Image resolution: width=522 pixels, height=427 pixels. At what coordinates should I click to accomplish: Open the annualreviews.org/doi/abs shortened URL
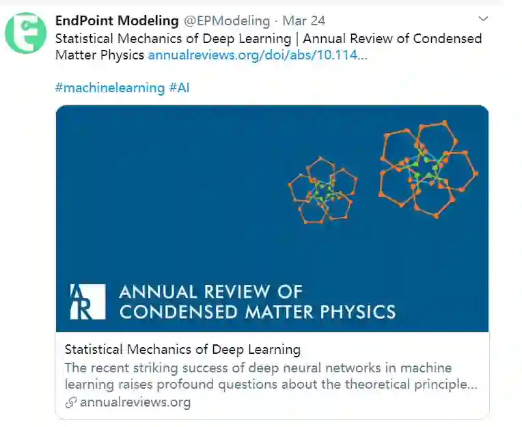(258, 55)
